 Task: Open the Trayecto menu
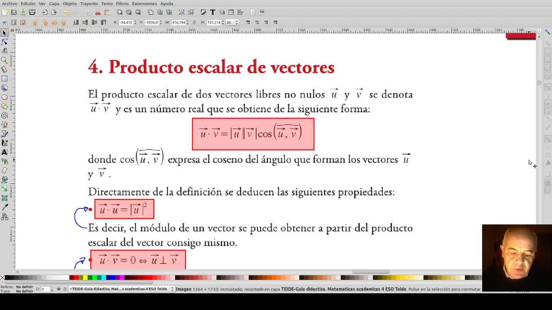tap(89, 3)
